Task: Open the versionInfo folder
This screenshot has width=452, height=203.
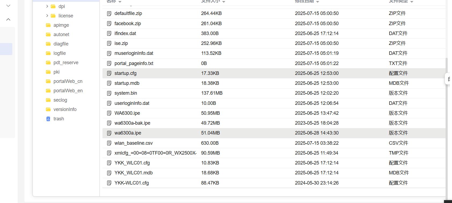Action: tap(65, 109)
